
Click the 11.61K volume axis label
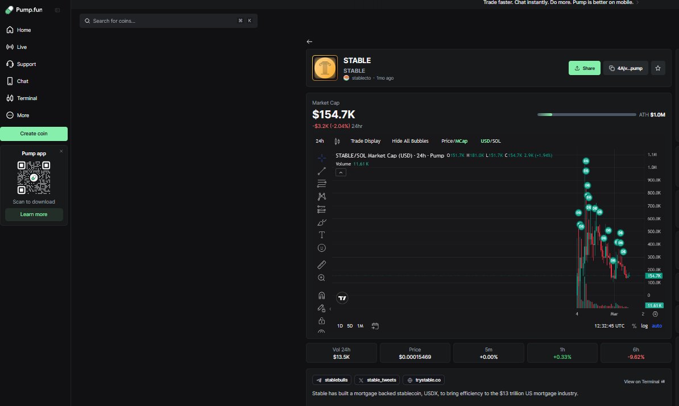tap(654, 305)
